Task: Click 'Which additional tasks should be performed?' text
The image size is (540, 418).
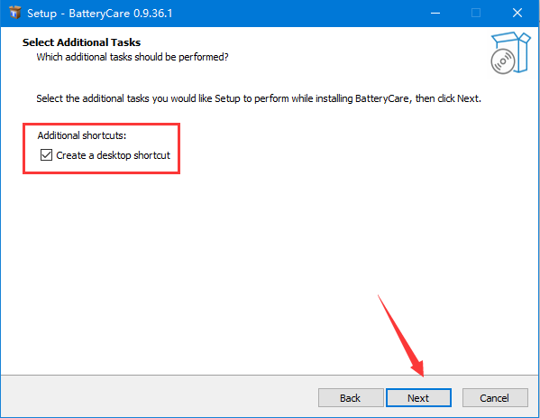Action: 133,57
